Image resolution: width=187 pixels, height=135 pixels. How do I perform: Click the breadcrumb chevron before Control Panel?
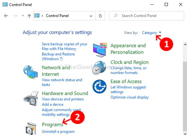pyautogui.click(x=42, y=16)
